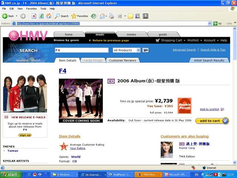237x178 pixels.
Task: Open the Favorites menu
Action: pos(31,9)
